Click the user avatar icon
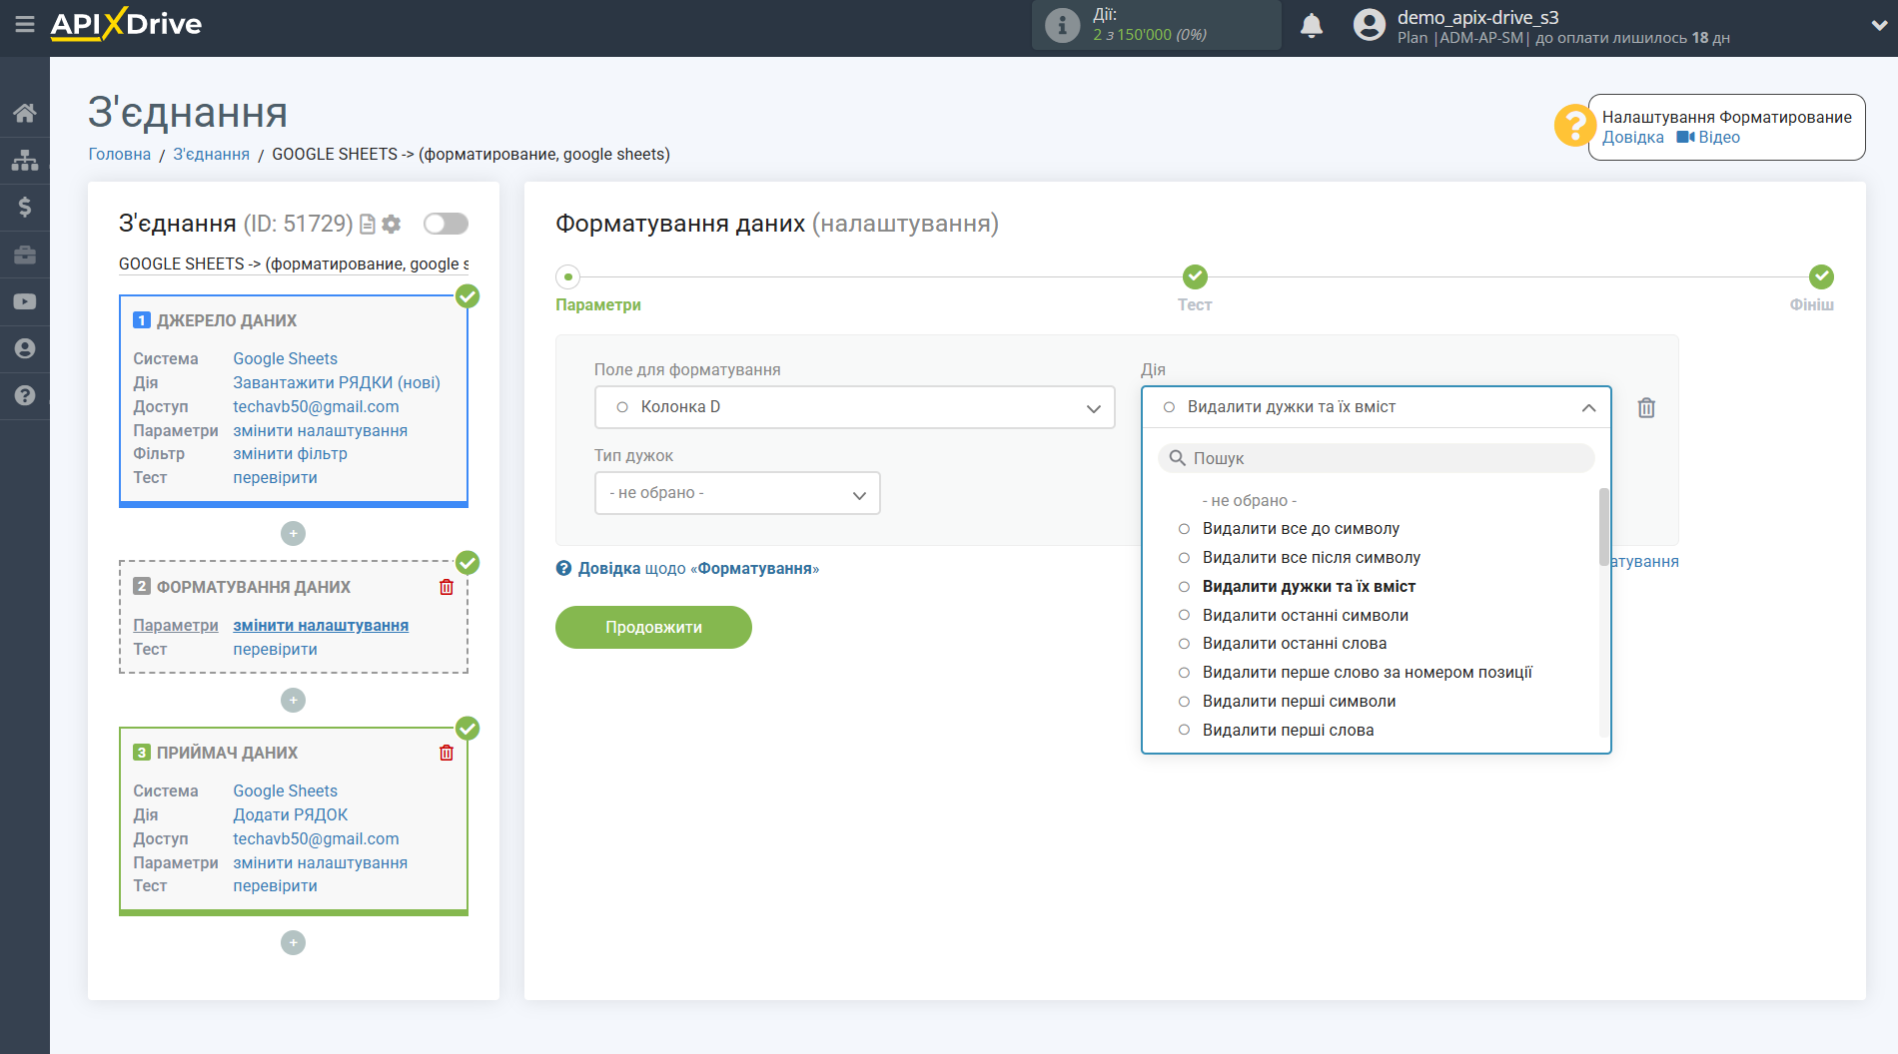The height and width of the screenshot is (1054, 1898). point(1370,25)
